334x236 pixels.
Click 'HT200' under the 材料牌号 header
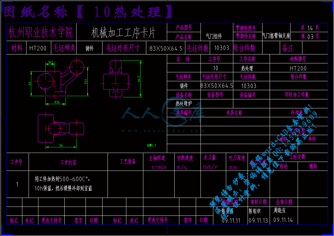(x=298, y=68)
